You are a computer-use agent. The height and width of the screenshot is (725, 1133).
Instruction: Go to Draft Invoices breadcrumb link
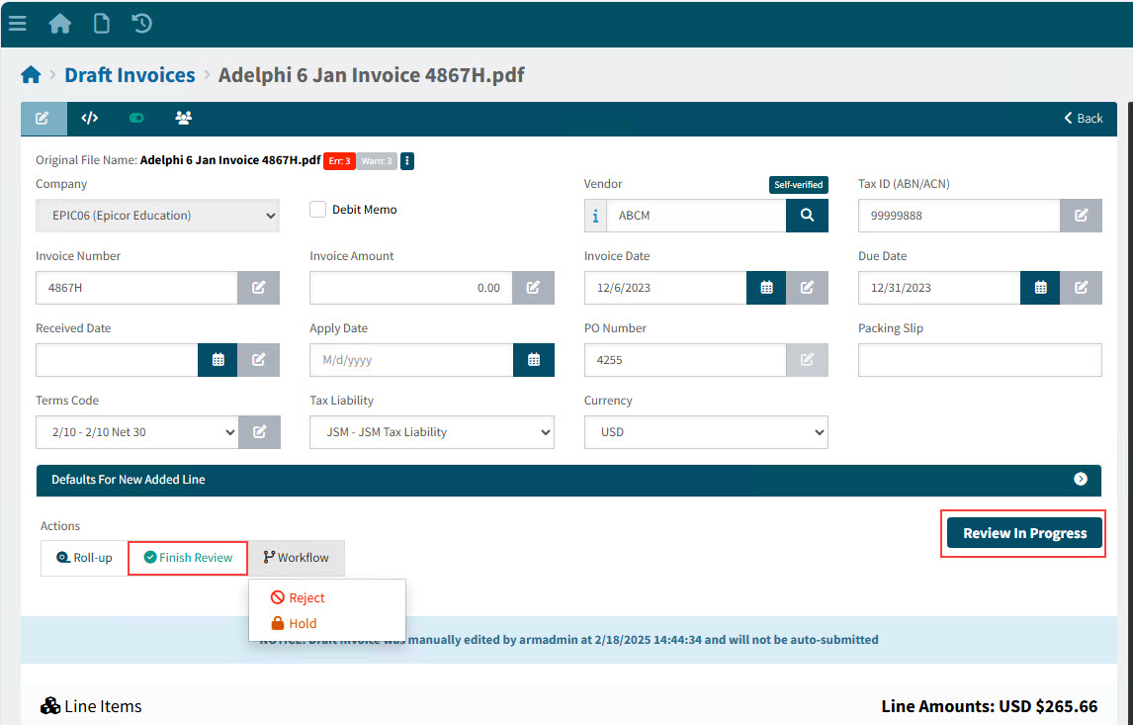coord(130,75)
